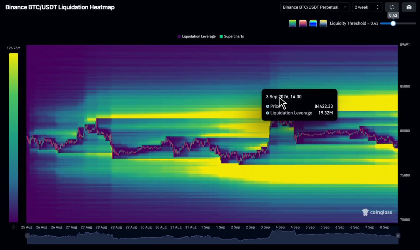Click the 89691 price axis label
This screenshot has width=420, height=250.
pos(405,45)
